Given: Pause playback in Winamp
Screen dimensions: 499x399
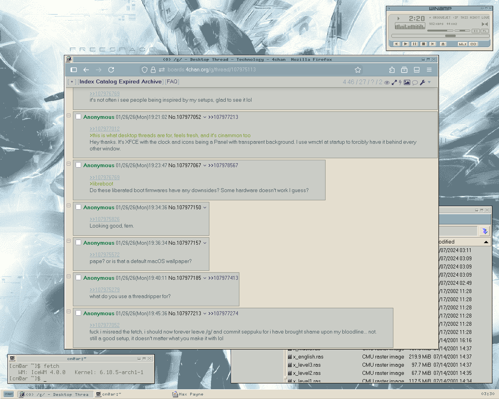Looking at the screenshot, I should tap(414, 44).
